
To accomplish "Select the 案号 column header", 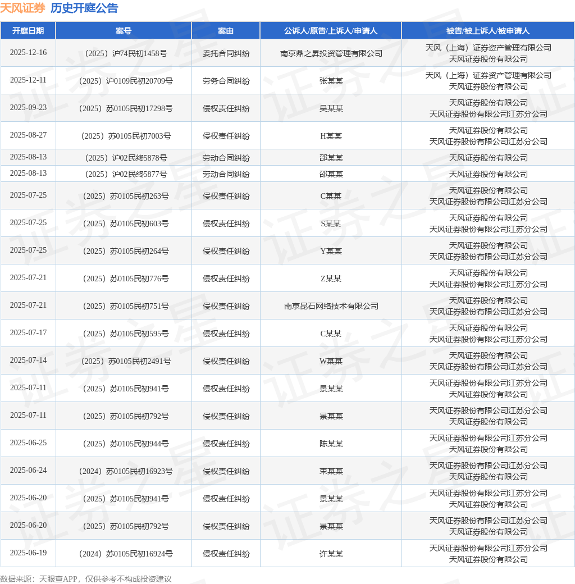I will click(x=124, y=30).
